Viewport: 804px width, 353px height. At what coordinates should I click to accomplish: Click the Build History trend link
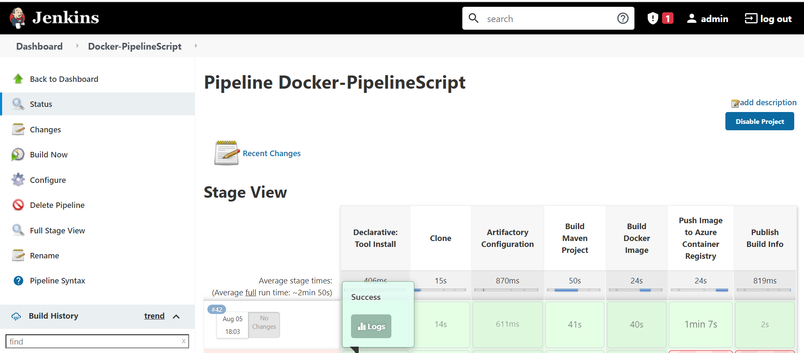click(x=154, y=316)
